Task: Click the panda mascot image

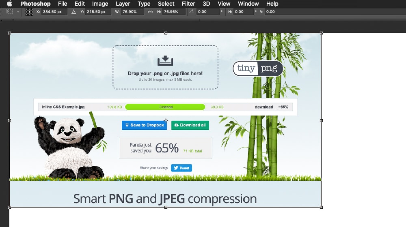Action: pos(70,146)
